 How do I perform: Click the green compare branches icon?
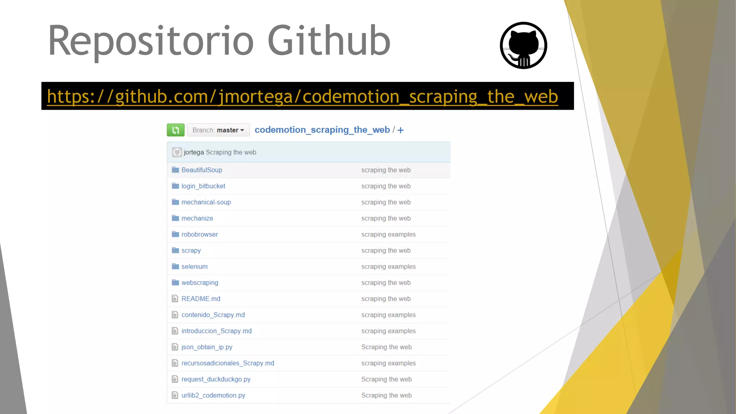[x=175, y=130]
